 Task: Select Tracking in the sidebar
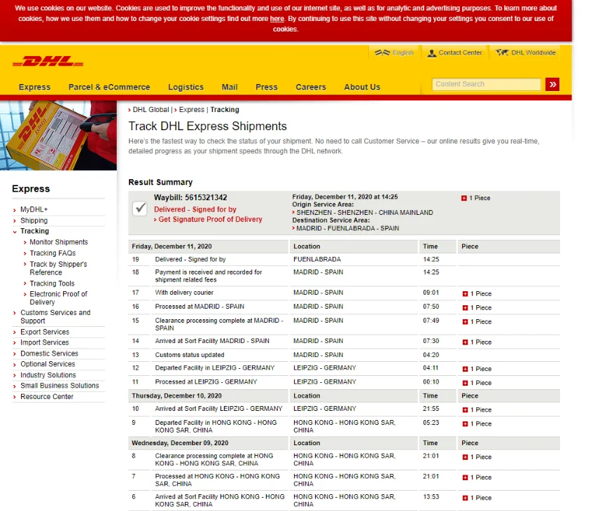coord(34,231)
